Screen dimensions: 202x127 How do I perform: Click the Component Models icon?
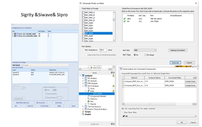click(x=88, y=96)
